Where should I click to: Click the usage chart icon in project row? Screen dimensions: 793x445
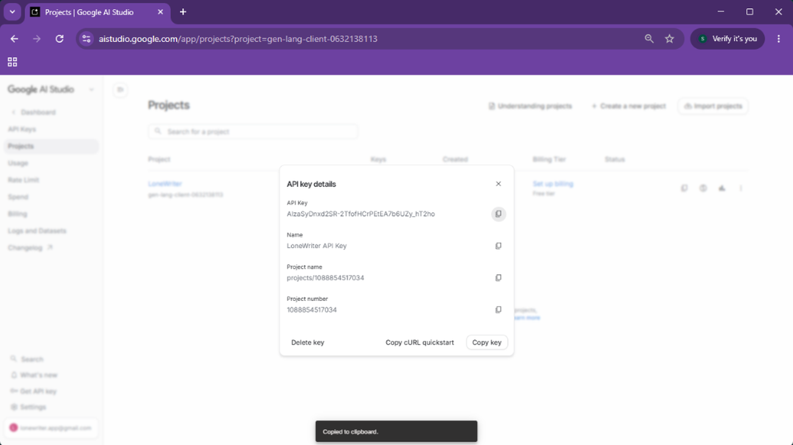pyautogui.click(x=722, y=188)
